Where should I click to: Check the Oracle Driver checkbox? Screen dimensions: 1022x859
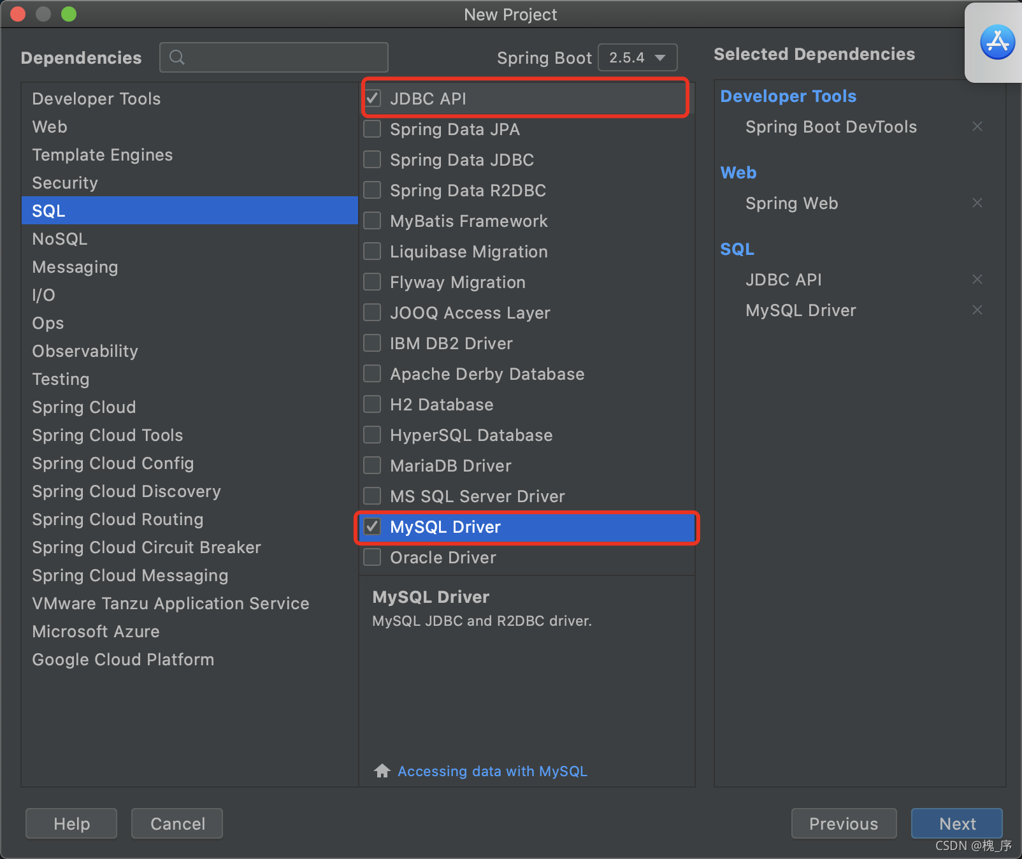pyautogui.click(x=373, y=558)
